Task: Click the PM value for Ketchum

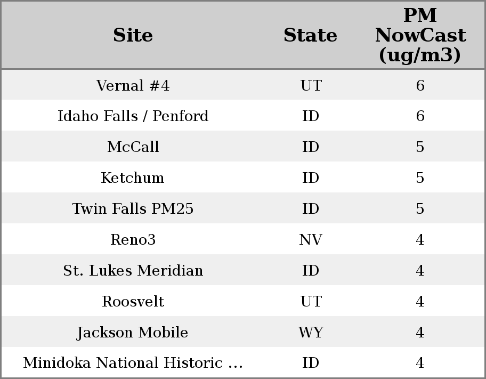Action: (420, 178)
